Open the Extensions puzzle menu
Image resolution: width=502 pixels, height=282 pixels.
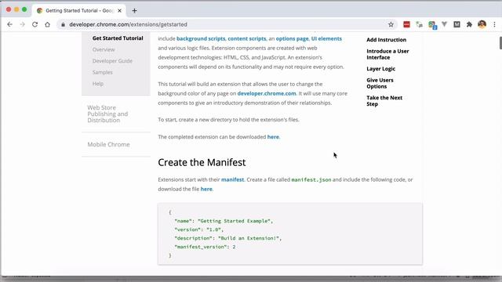pos(469,24)
